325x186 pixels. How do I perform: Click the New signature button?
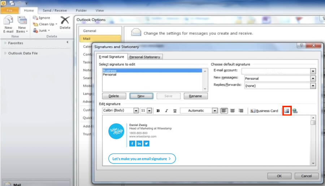coord(141,96)
